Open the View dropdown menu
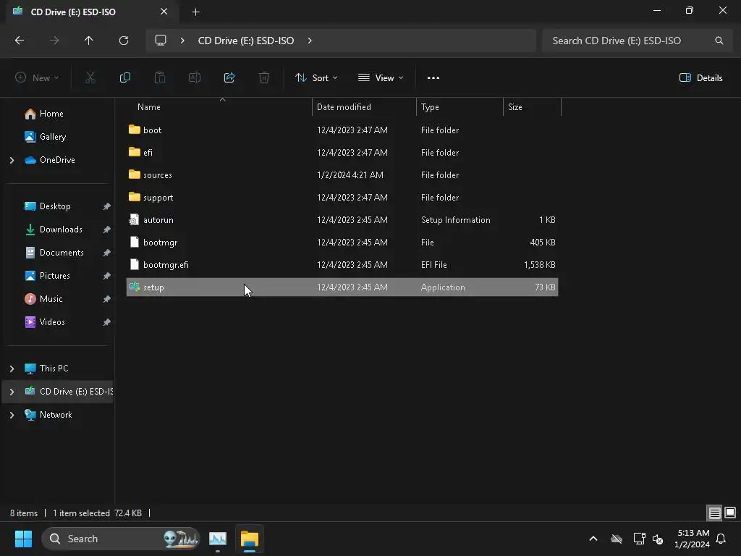The height and width of the screenshot is (556, 741). pos(381,78)
